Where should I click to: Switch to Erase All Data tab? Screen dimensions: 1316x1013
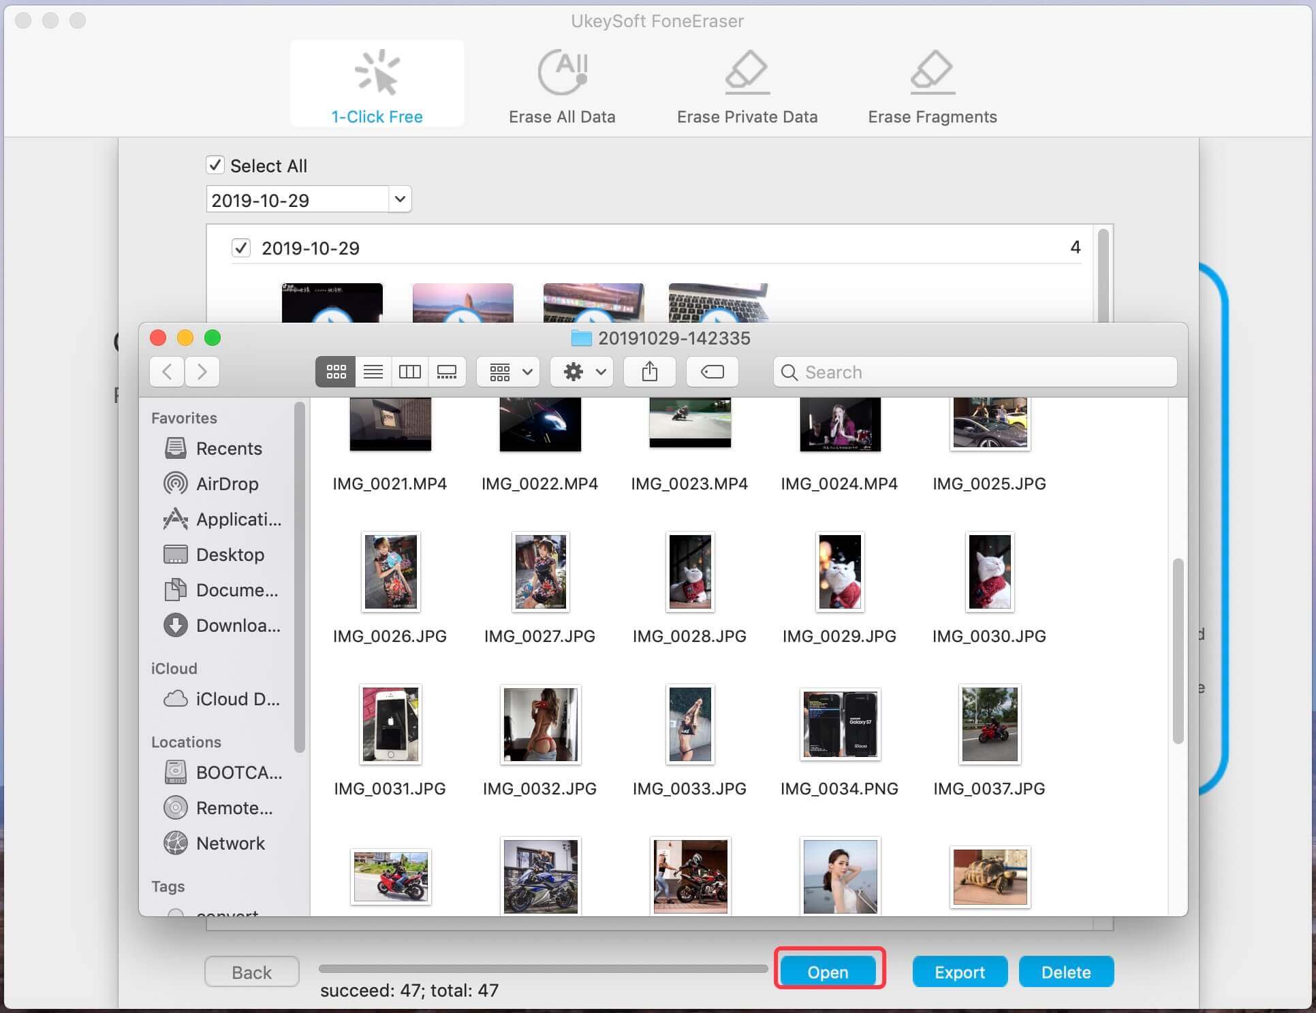tap(565, 89)
